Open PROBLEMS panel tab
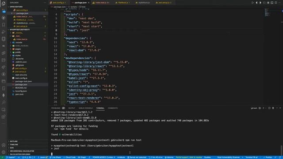This screenshot has width=283, height=159. (x=56, y=108)
